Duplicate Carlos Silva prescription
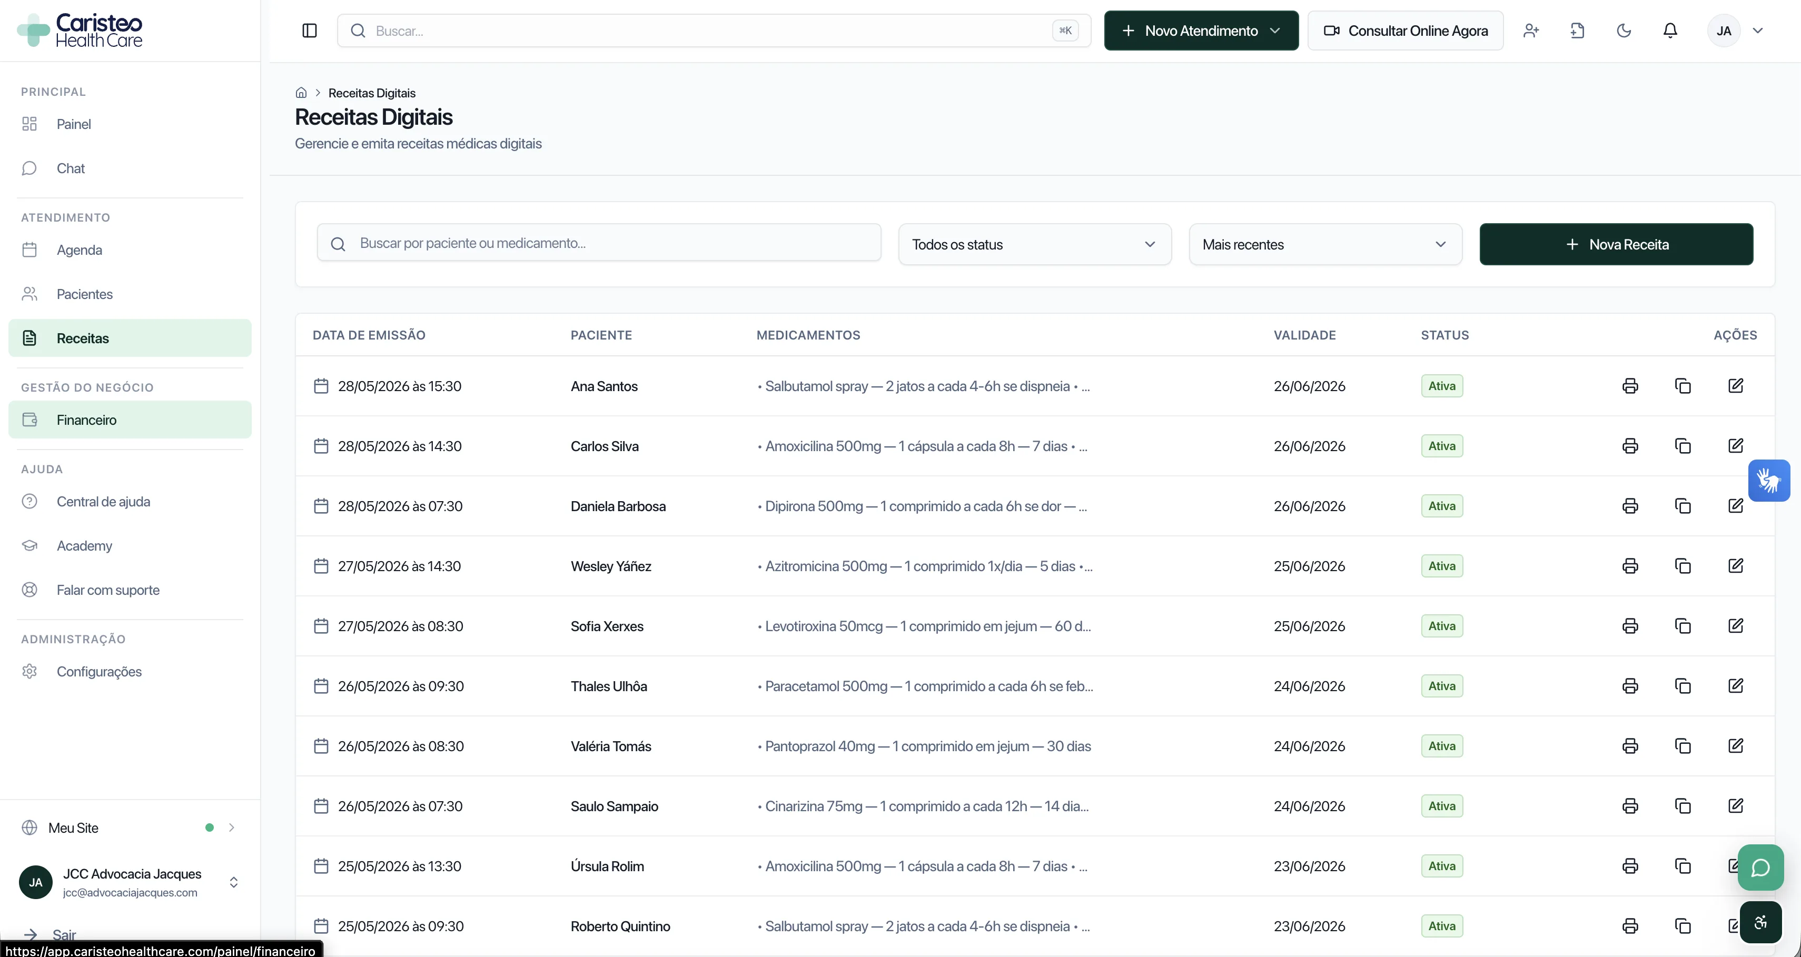The height and width of the screenshot is (957, 1801). point(1683,446)
